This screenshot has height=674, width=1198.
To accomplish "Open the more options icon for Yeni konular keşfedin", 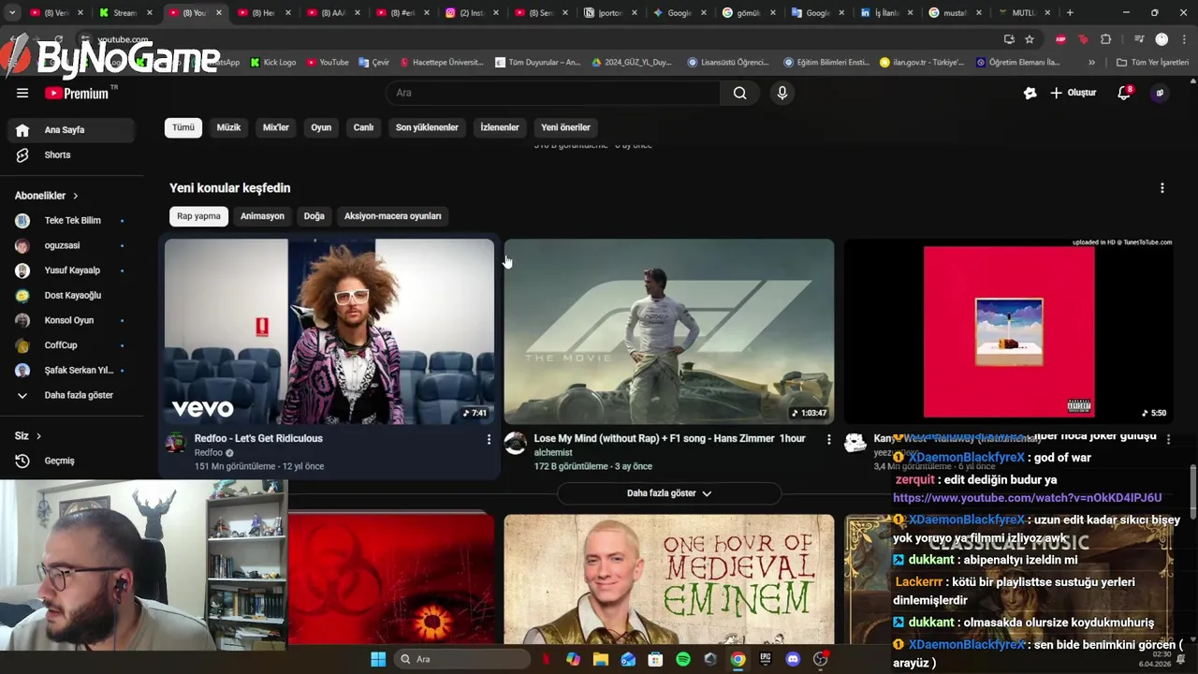I will click(x=1162, y=188).
